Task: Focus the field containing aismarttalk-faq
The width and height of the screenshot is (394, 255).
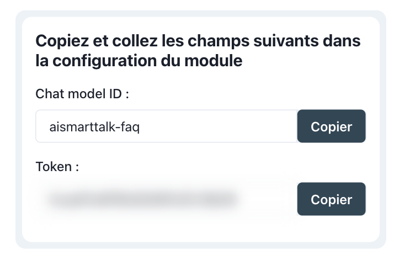Action: click(167, 126)
